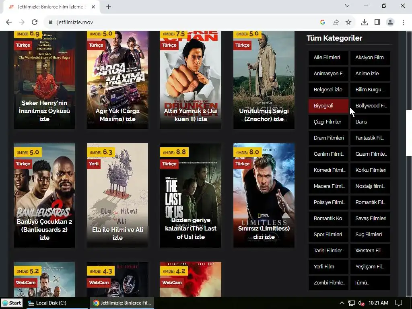
Task: Open Gizem Filmleri category
Action: point(370,154)
